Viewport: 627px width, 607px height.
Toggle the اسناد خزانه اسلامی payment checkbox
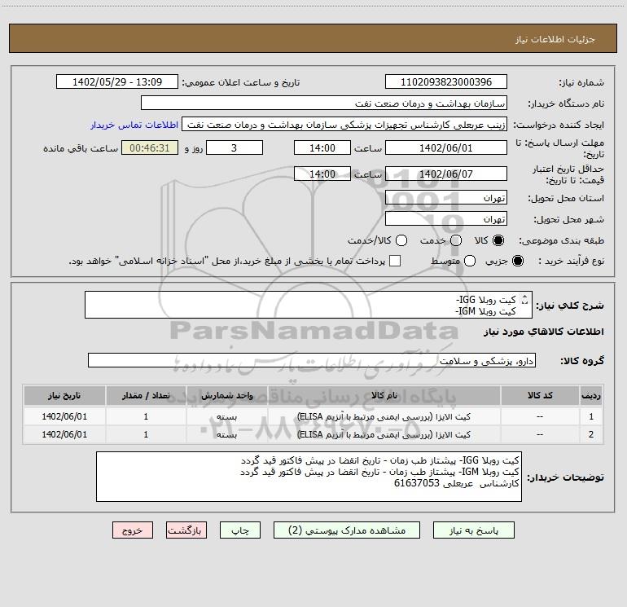pos(395,261)
